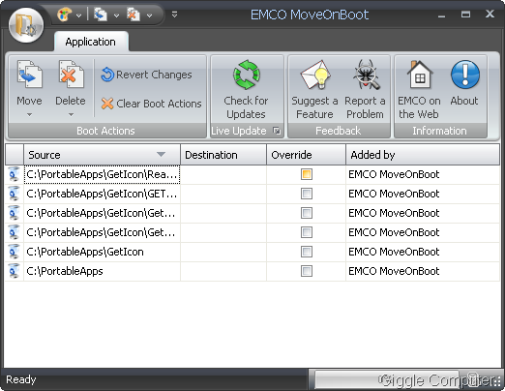Click the Suggest a Feature icon
Viewport: 505px width, 391px height.
point(315,75)
